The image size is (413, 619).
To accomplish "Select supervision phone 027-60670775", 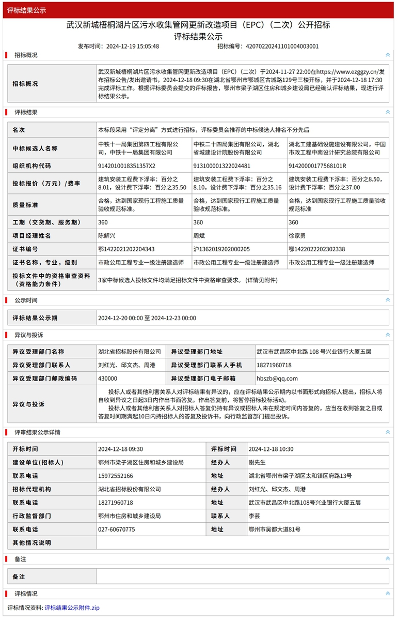I will pyautogui.click(x=117, y=530).
